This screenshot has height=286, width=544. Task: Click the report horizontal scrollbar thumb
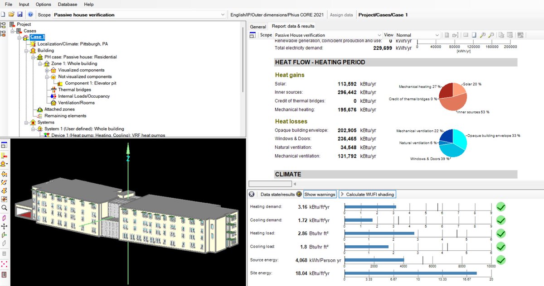[x=269, y=183]
